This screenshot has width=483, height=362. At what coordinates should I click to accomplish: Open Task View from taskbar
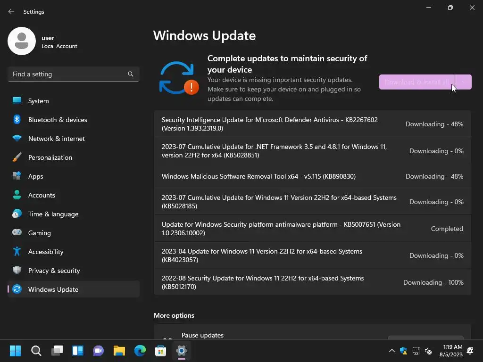[57, 351]
